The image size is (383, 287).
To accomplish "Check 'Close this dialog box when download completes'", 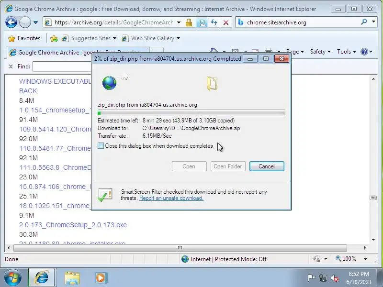I will click(x=101, y=146).
